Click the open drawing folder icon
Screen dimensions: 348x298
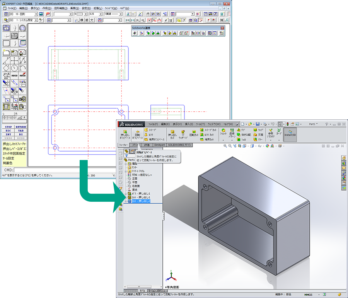pos(14,53)
